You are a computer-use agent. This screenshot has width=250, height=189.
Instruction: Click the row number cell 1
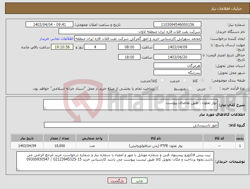240,146
